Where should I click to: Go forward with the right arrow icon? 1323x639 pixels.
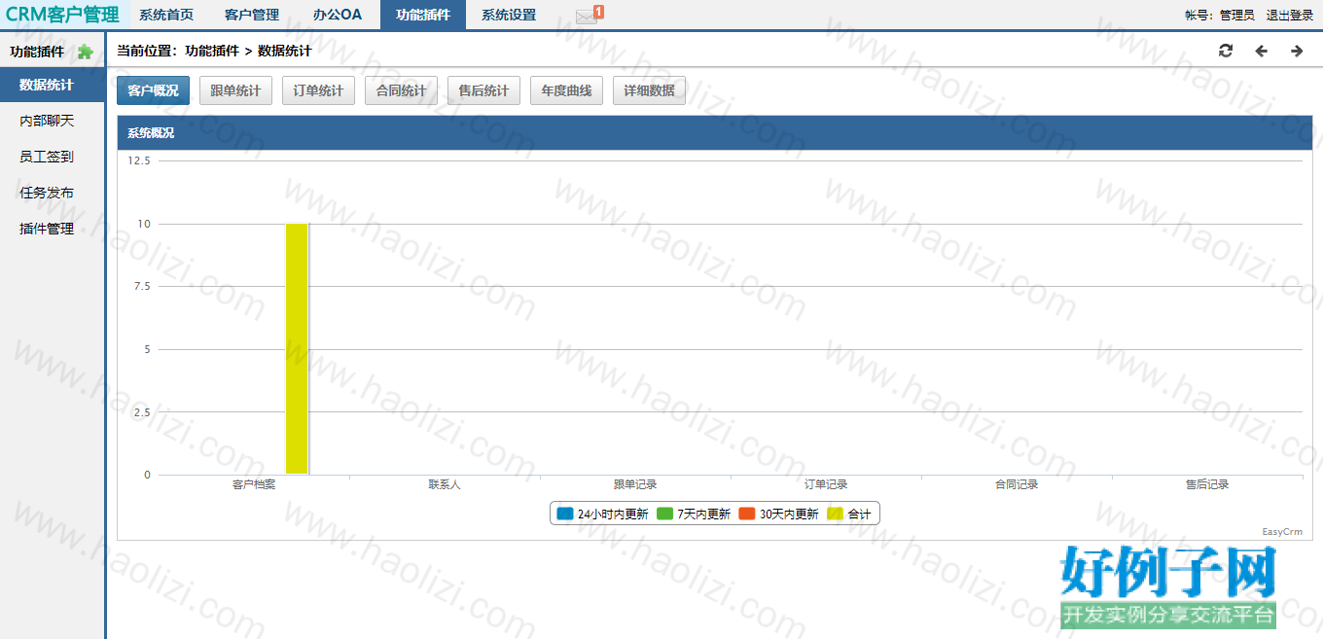pyautogui.click(x=1297, y=51)
